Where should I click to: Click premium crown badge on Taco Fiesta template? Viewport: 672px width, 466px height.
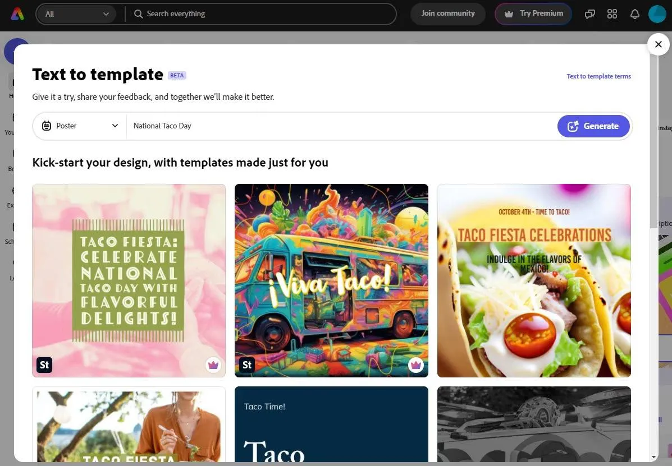click(213, 365)
